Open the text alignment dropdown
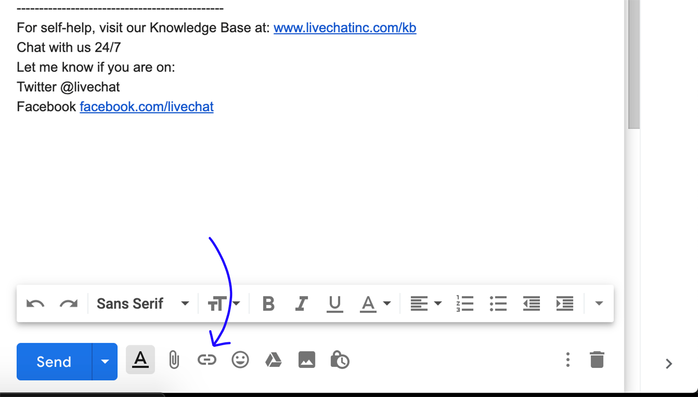This screenshot has width=698, height=397. pyautogui.click(x=426, y=304)
